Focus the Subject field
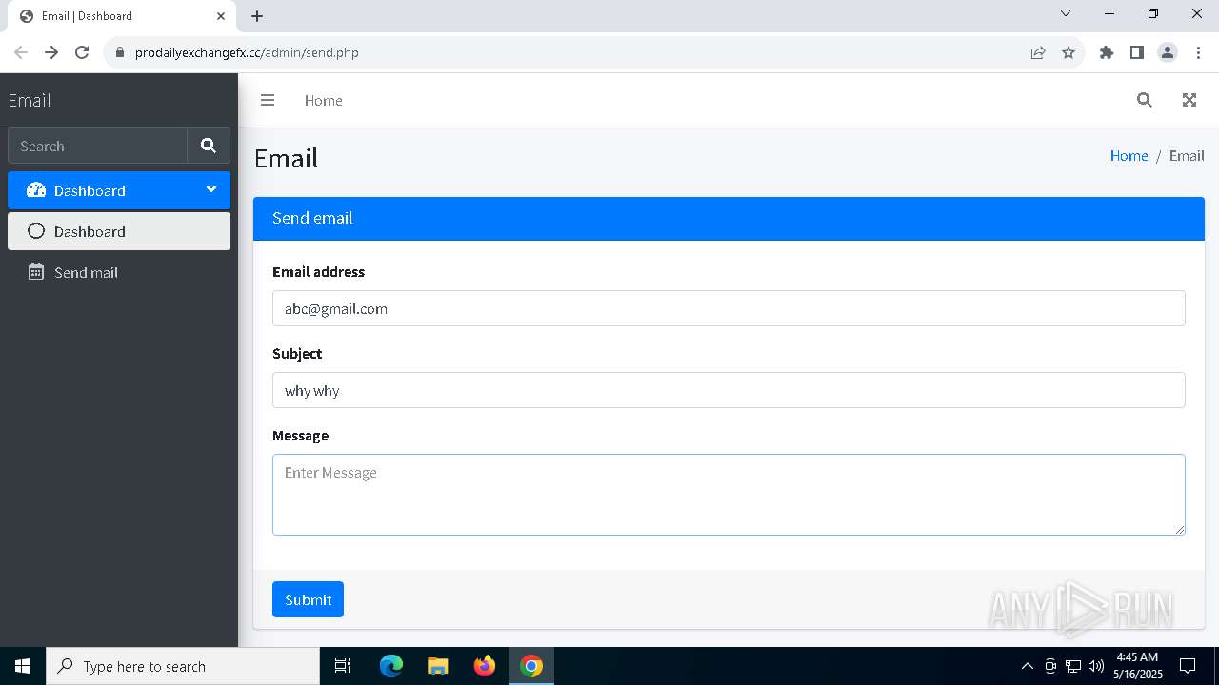Screen dimensions: 1219x685 coord(729,390)
